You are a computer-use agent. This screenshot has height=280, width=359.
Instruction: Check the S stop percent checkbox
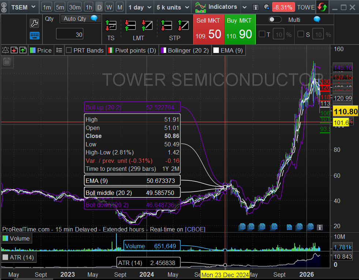(x=301, y=34)
